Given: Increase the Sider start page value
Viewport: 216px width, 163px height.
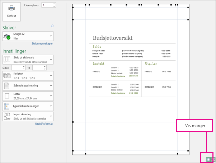Looking at the screenshot, I should [x=24, y=66].
